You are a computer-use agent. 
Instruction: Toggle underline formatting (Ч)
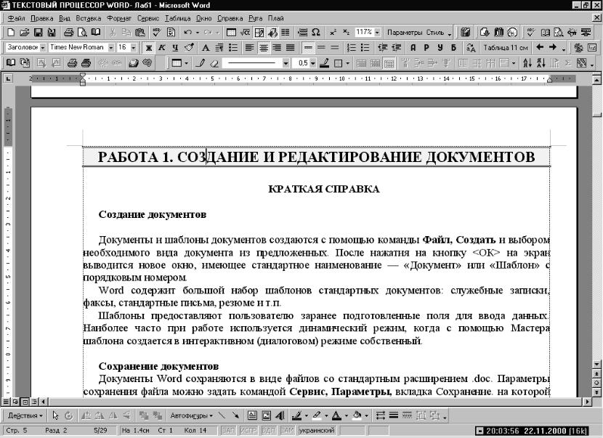click(x=175, y=47)
